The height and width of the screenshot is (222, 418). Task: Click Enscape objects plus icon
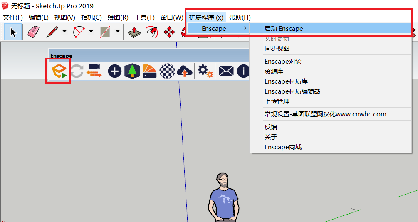[x=115, y=71]
